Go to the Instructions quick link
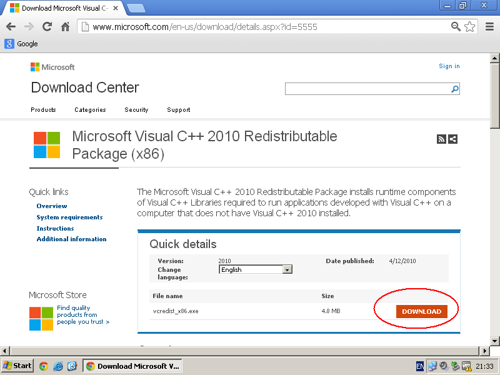 click(55, 228)
